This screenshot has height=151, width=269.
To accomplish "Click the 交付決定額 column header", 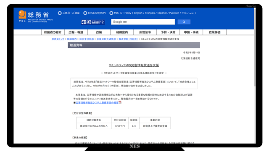I will coord(120,120).
